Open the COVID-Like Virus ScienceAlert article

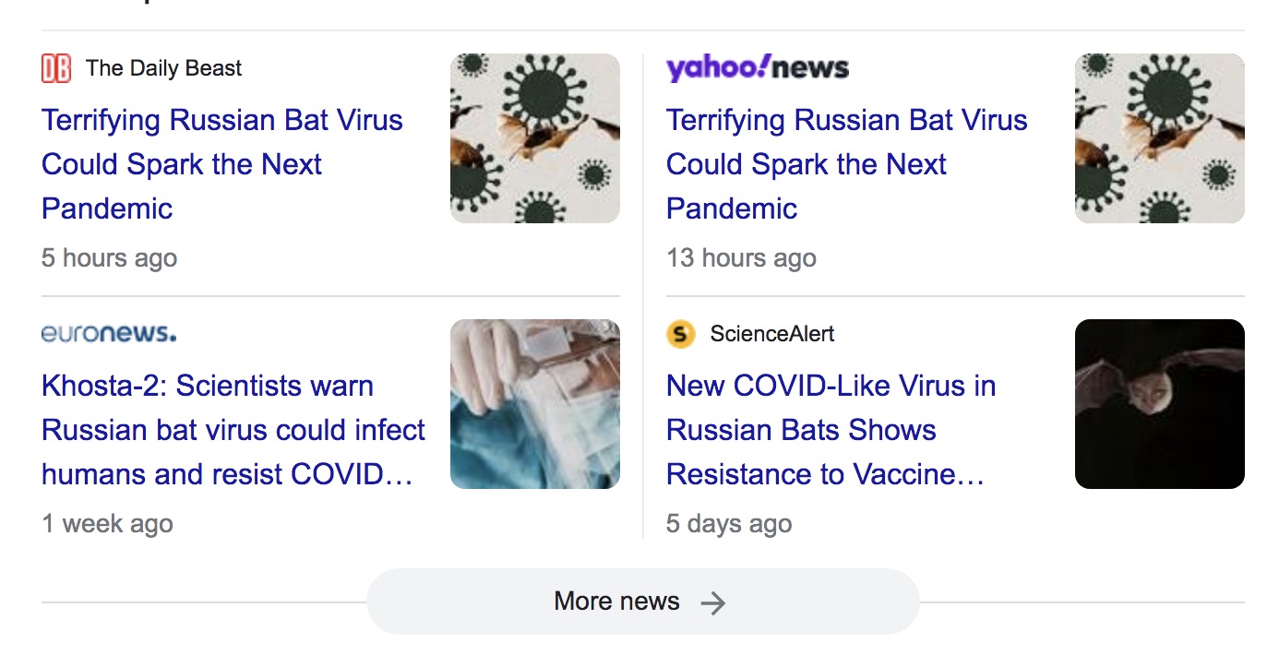(x=831, y=430)
